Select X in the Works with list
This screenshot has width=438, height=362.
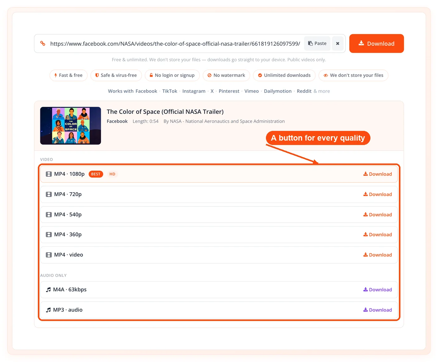212,91
